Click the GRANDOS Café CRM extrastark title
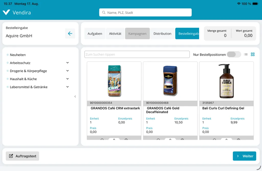Viewport: 262px width, 171px height. click(x=115, y=108)
